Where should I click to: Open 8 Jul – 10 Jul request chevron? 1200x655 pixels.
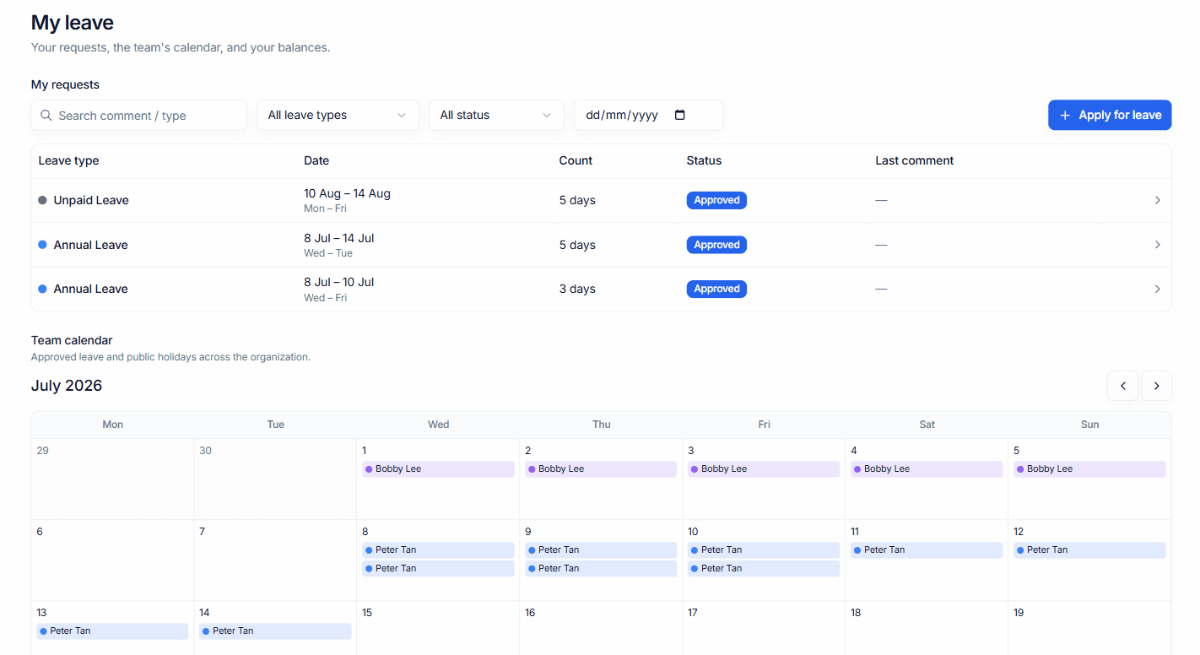click(1157, 289)
